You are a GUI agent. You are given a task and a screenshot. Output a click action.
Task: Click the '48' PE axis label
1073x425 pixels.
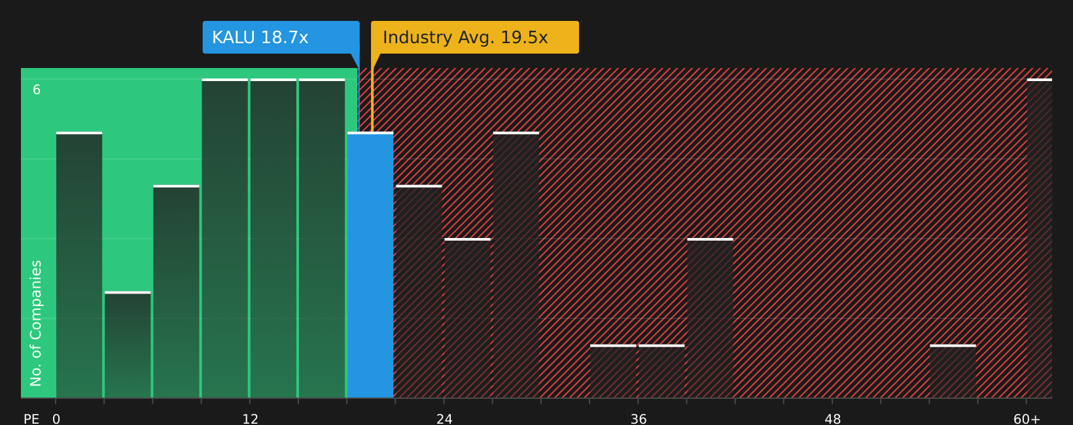833,419
